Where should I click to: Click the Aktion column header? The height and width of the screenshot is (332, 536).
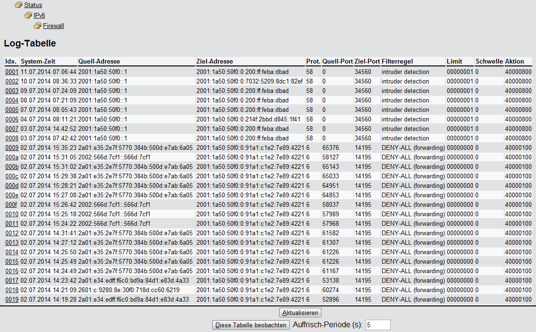click(x=515, y=62)
